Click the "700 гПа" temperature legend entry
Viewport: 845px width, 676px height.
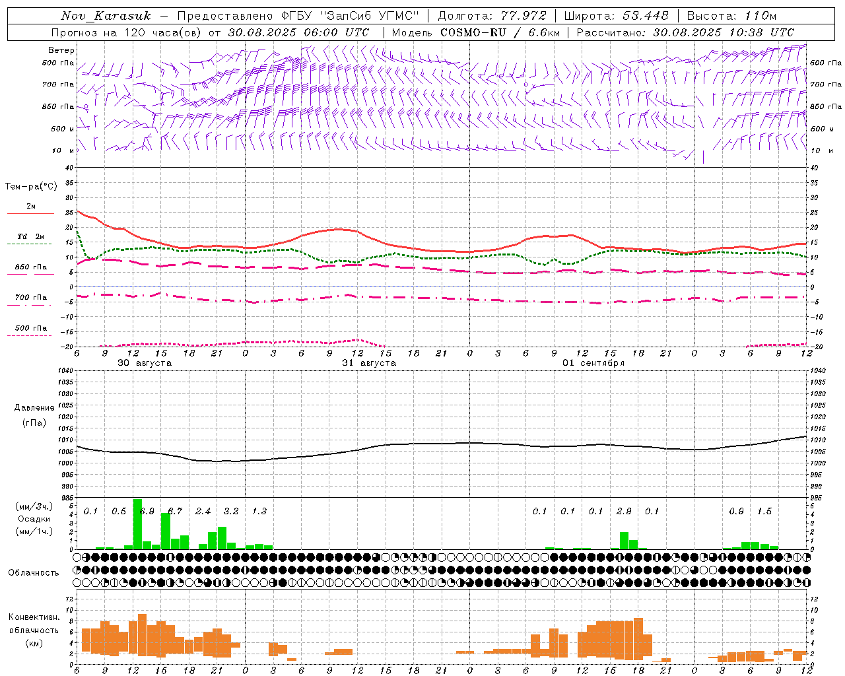point(30,301)
